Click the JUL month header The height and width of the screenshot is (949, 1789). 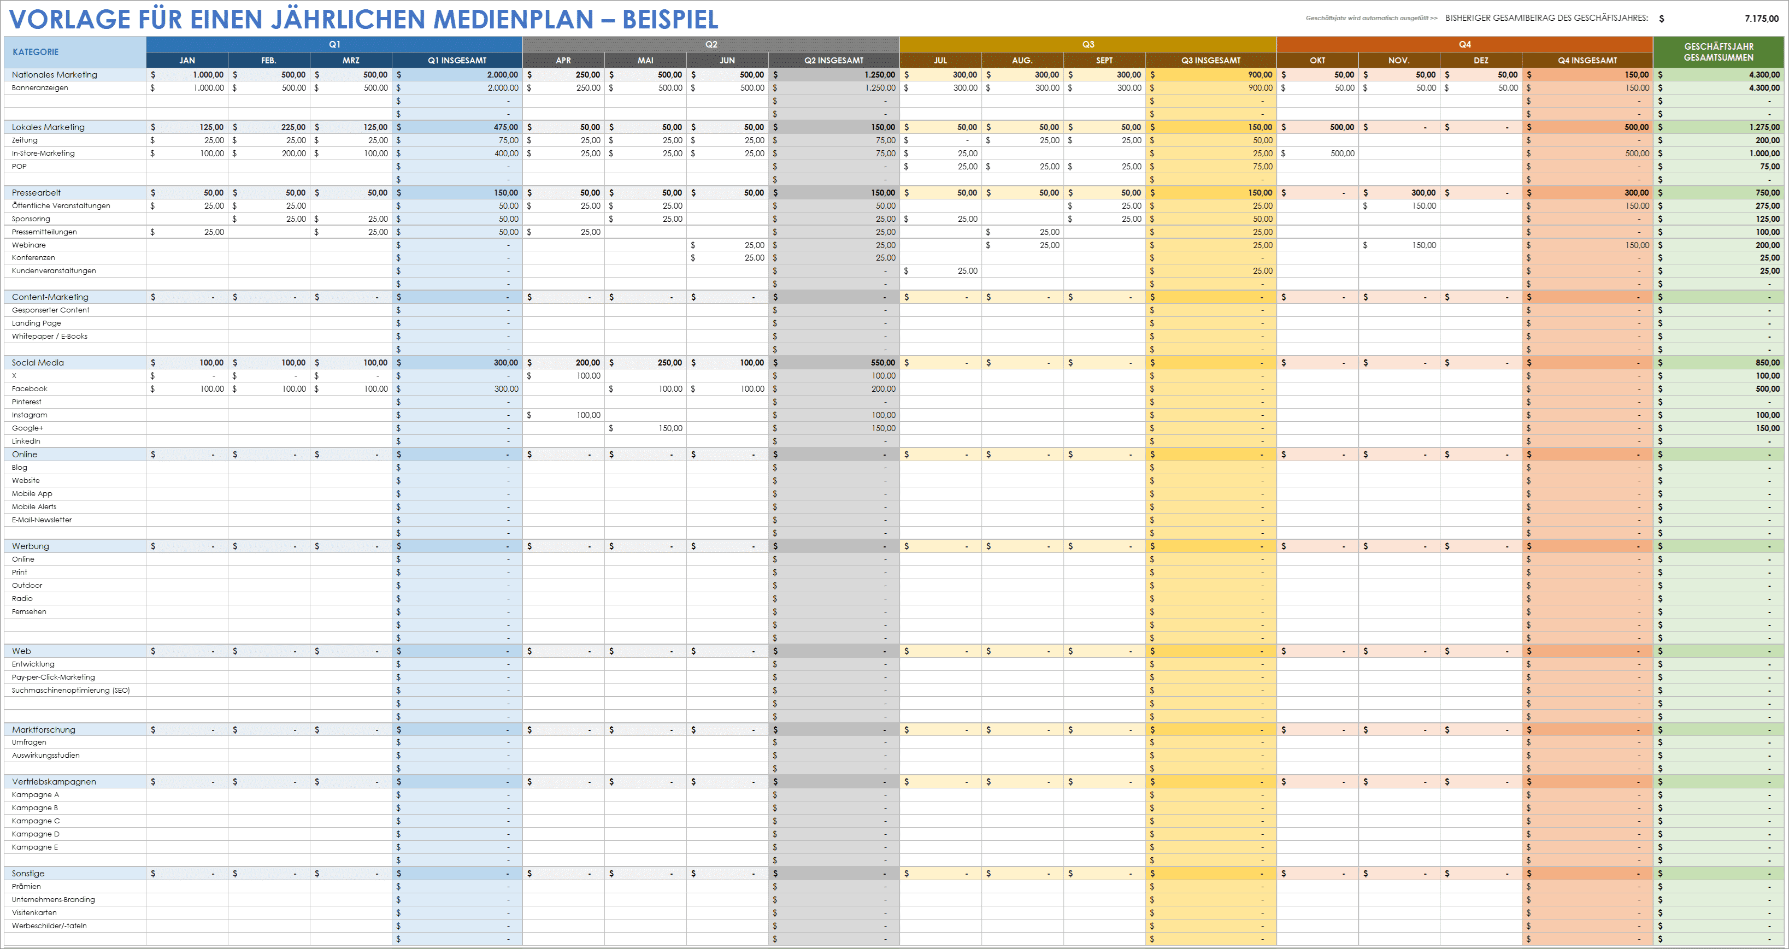click(940, 61)
